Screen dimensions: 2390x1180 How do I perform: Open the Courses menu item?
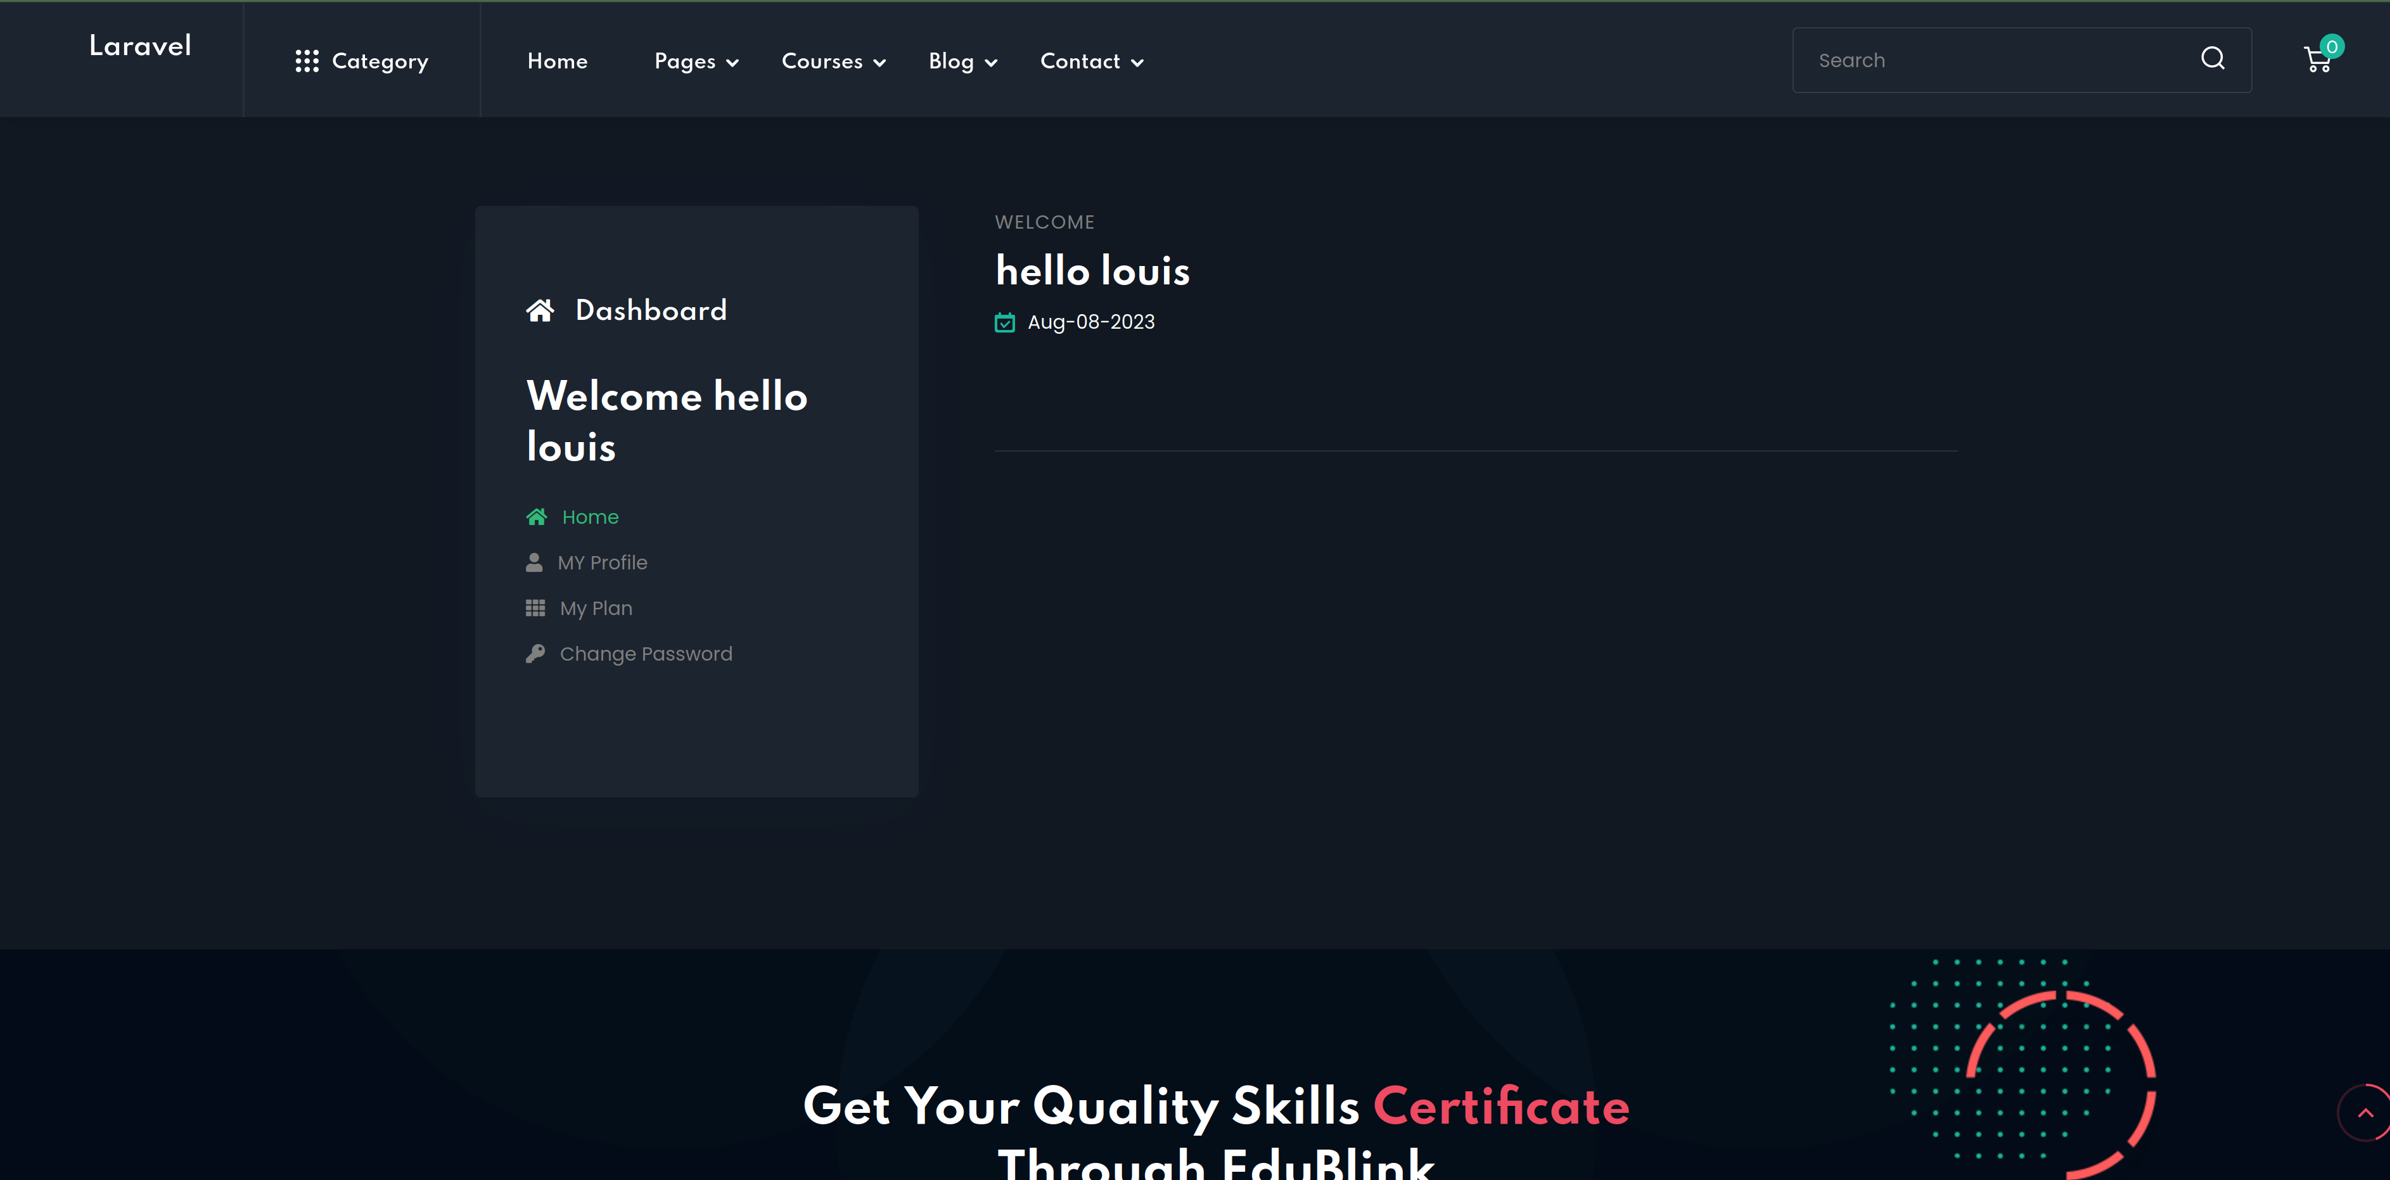pos(822,61)
